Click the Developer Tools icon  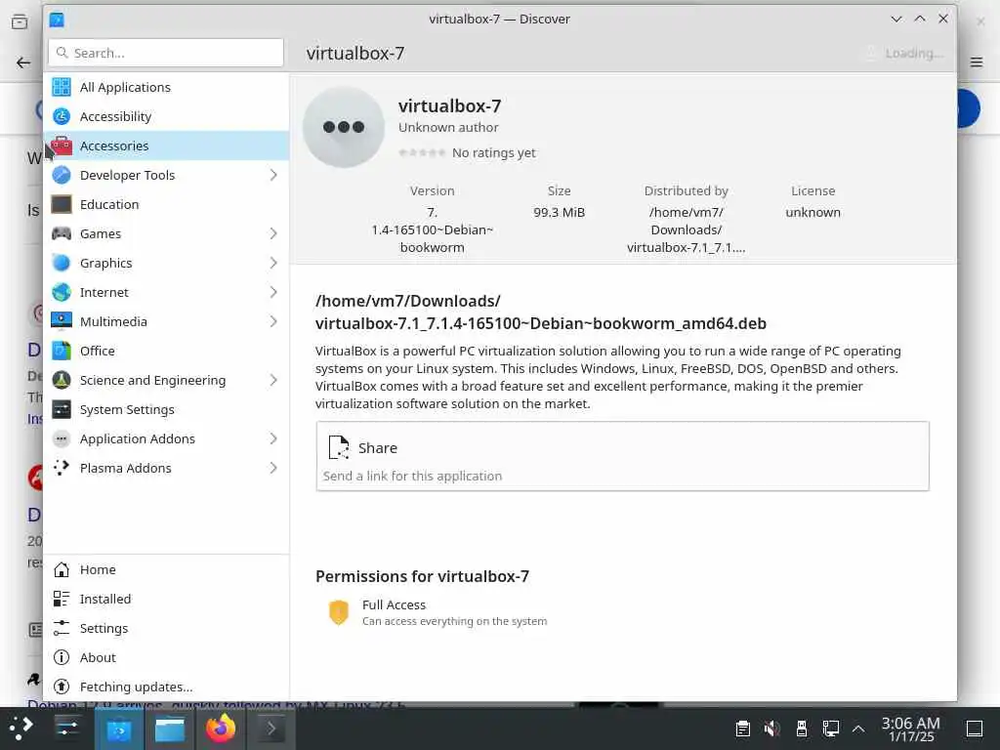(62, 175)
